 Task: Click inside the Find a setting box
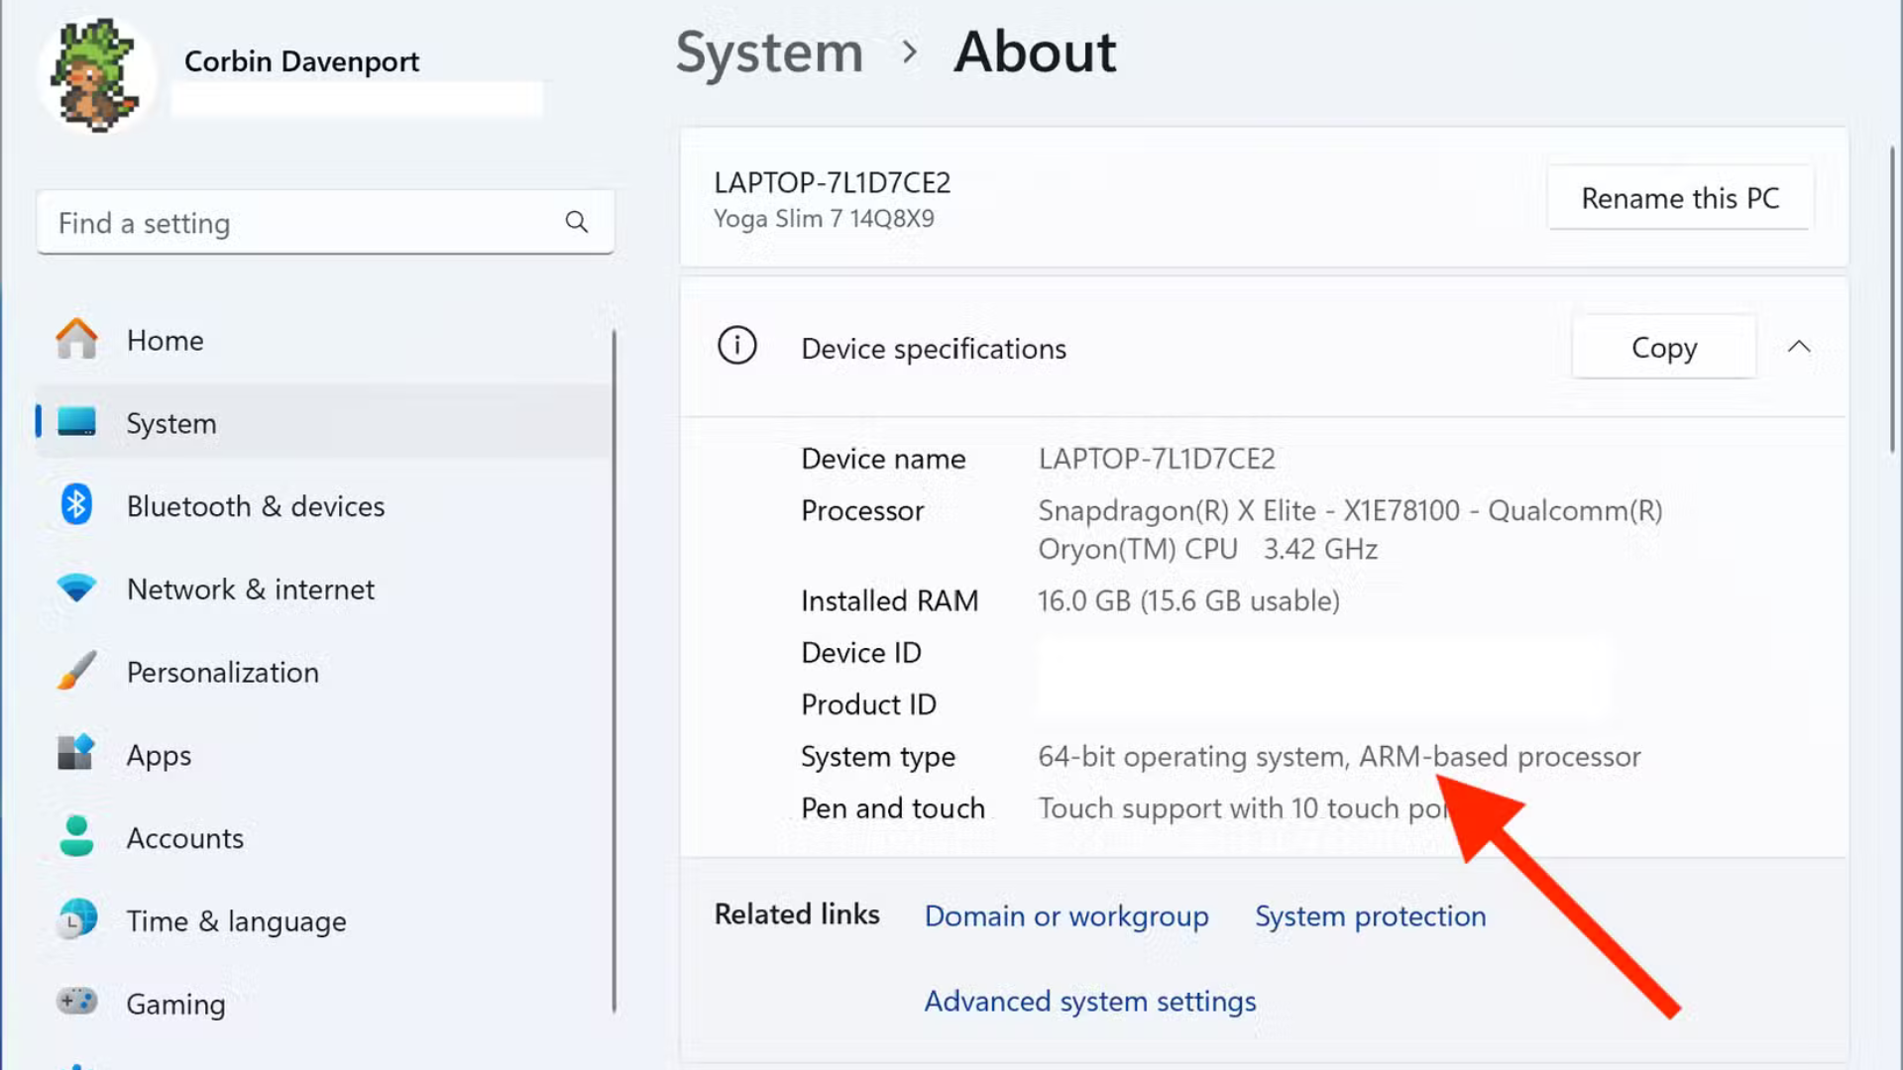pyautogui.click(x=297, y=222)
